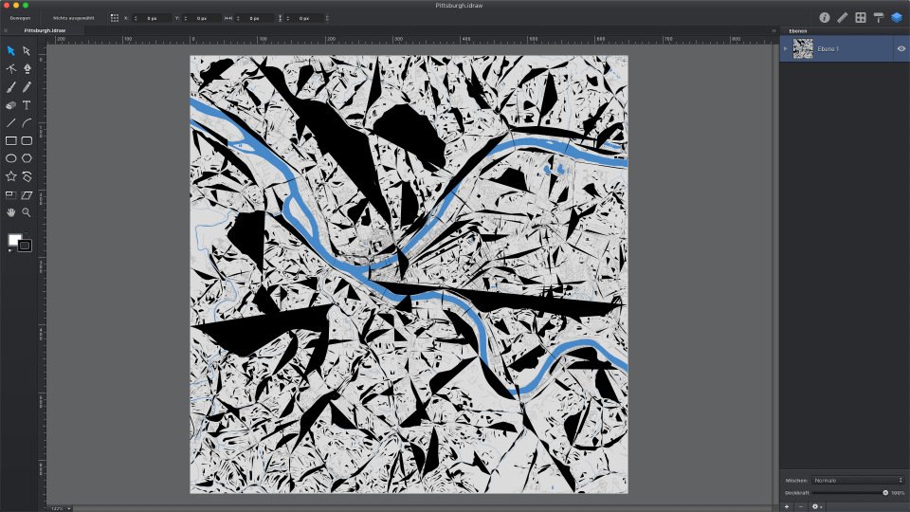
Task: Hide Ebene 1 with eye icon
Action: pyautogui.click(x=901, y=48)
